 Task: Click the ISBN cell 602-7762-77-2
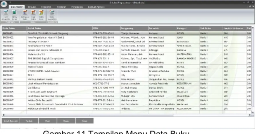[106, 84]
